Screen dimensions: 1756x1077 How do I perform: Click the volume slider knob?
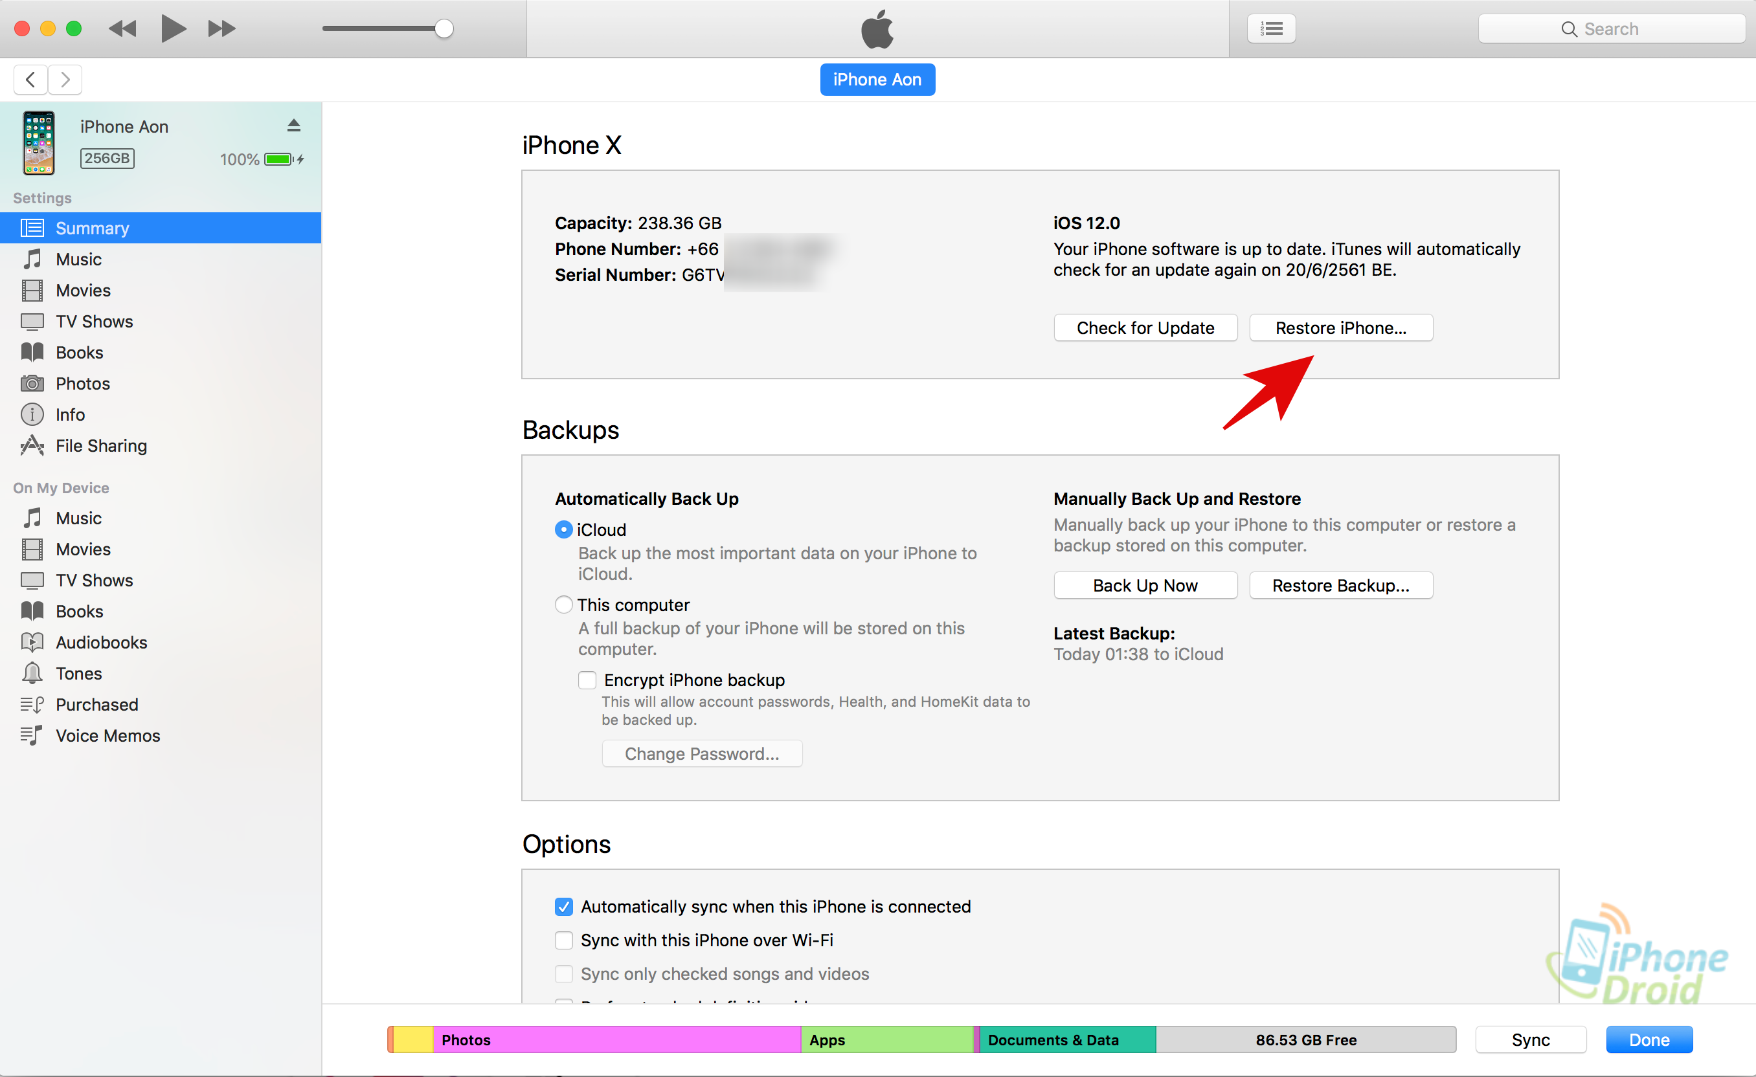(444, 28)
